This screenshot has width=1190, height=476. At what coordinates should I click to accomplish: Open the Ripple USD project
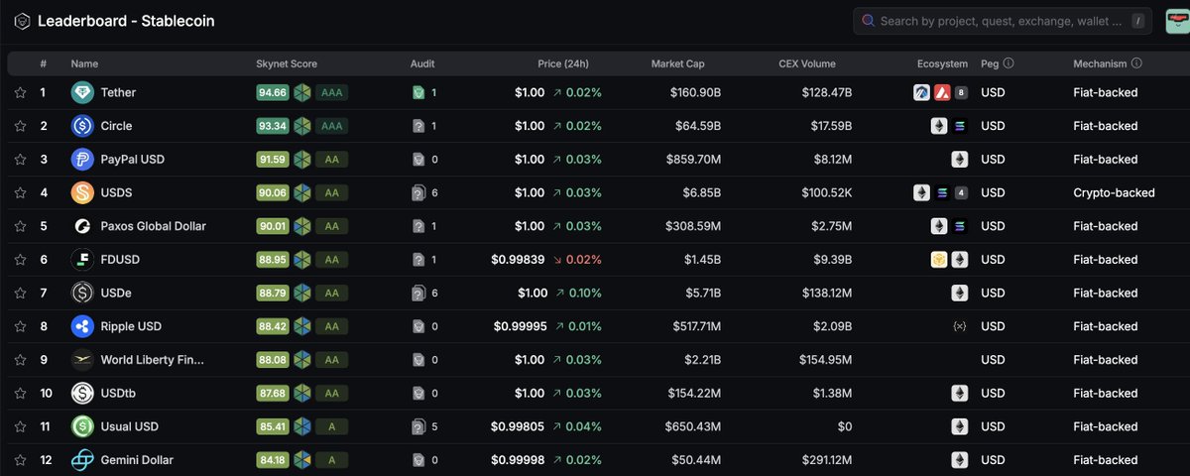[x=131, y=326]
